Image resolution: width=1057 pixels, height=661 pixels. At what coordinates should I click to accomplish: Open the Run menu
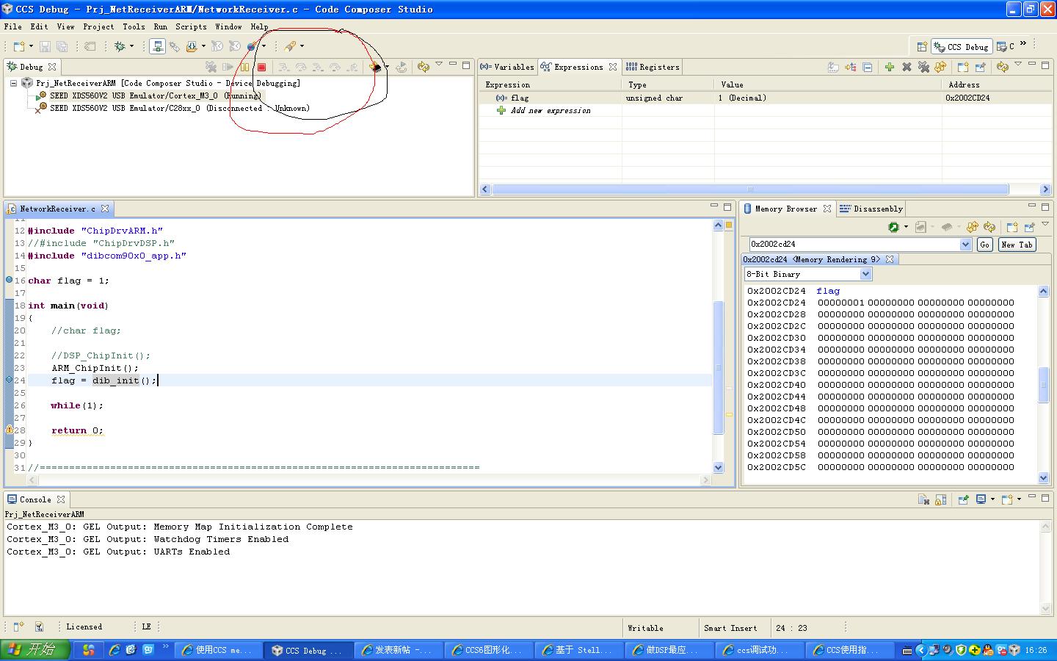160,26
